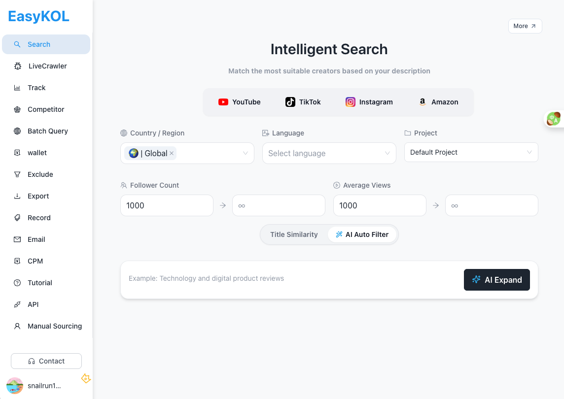Remove the Global country filter tag
564x399 pixels.
pos(172,153)
